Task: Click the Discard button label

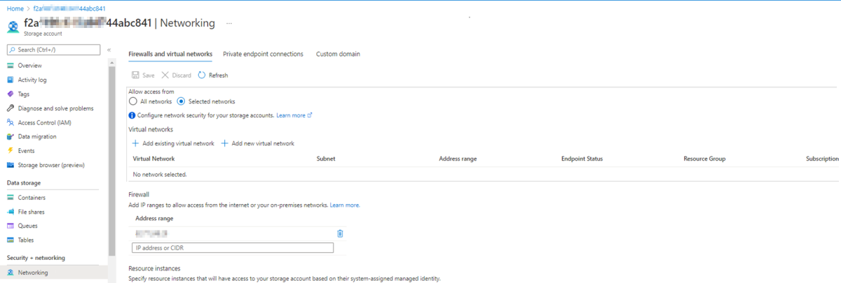Action: tap(182, 75)
